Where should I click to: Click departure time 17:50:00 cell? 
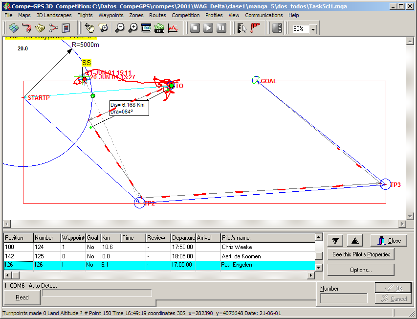[182, 247]
